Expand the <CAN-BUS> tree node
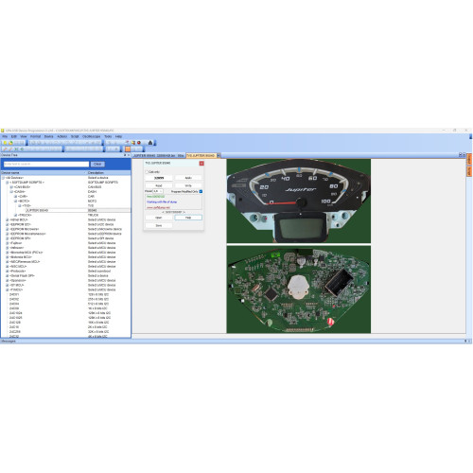 click(x=11, y=187)
